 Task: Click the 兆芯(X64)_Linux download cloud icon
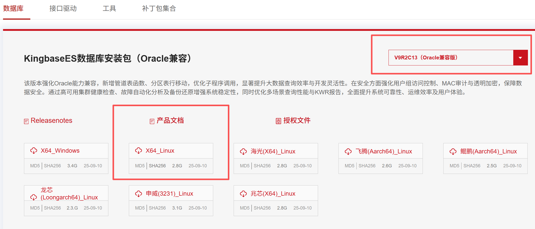[243, 194]
